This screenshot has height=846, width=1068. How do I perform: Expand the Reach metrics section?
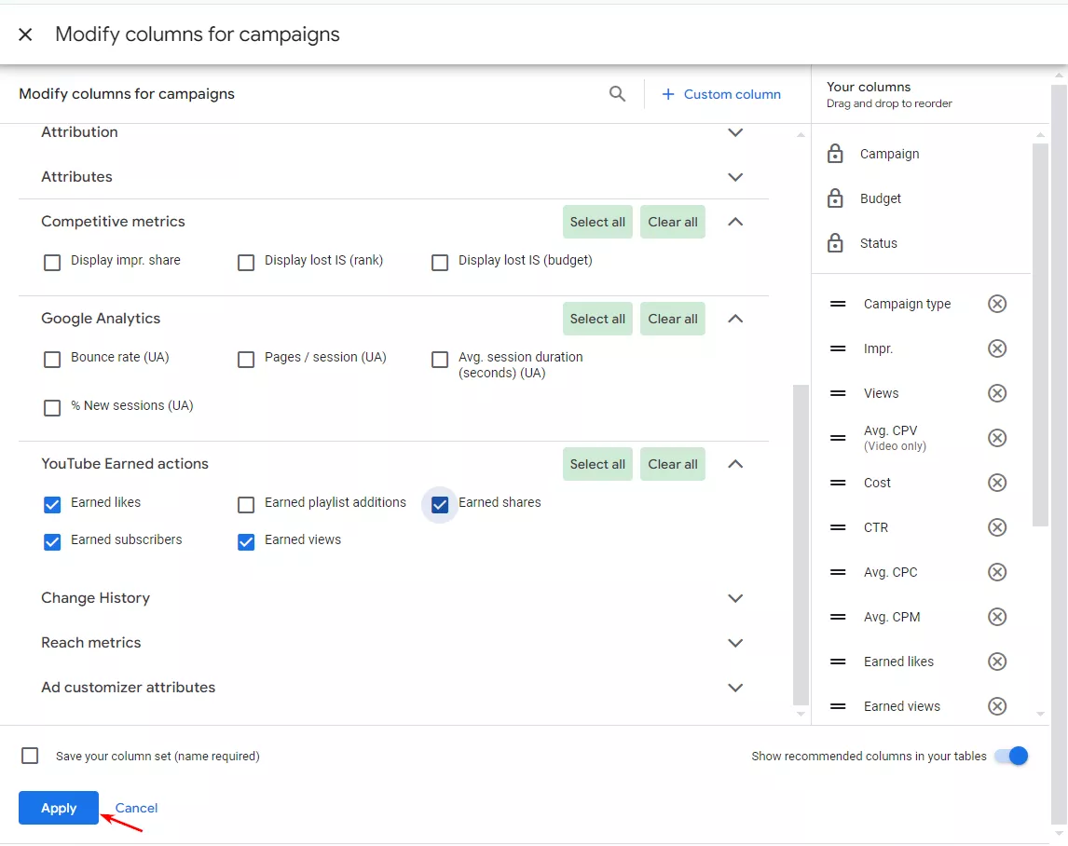(x=735, y=643)
